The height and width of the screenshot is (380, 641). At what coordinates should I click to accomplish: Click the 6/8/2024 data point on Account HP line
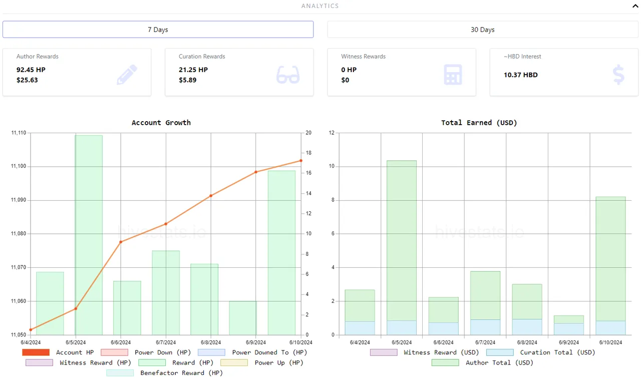click(x=211, y=196)
